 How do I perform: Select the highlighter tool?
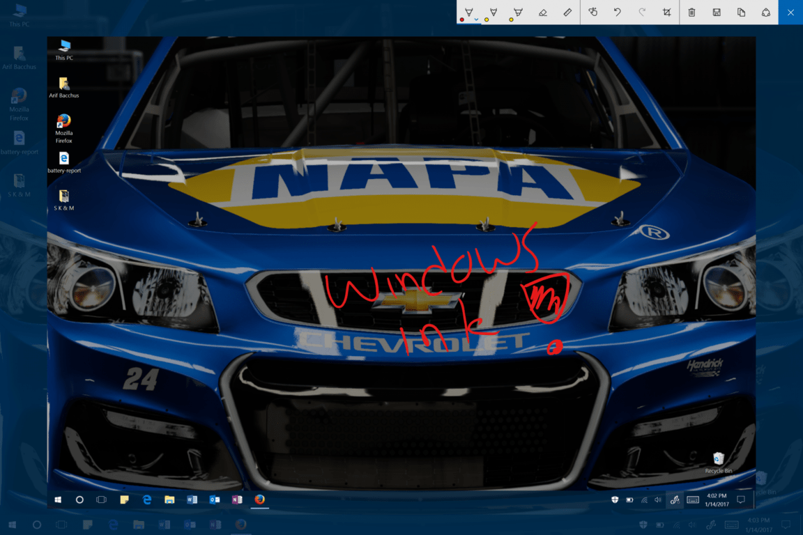tap(518, 11)
